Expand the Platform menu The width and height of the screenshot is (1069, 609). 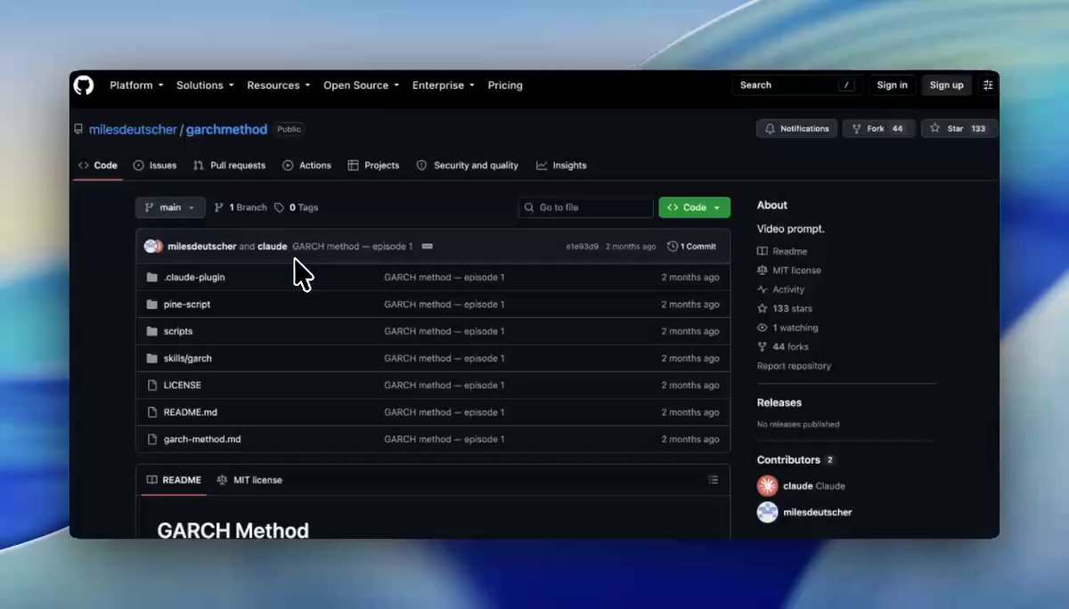[136, 85]
